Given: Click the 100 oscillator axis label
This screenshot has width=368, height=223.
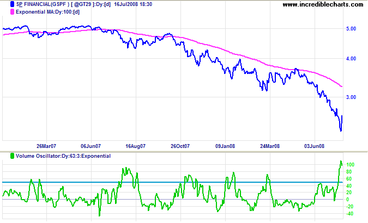Looking at the screenshot, I should [x=351, y=165].
